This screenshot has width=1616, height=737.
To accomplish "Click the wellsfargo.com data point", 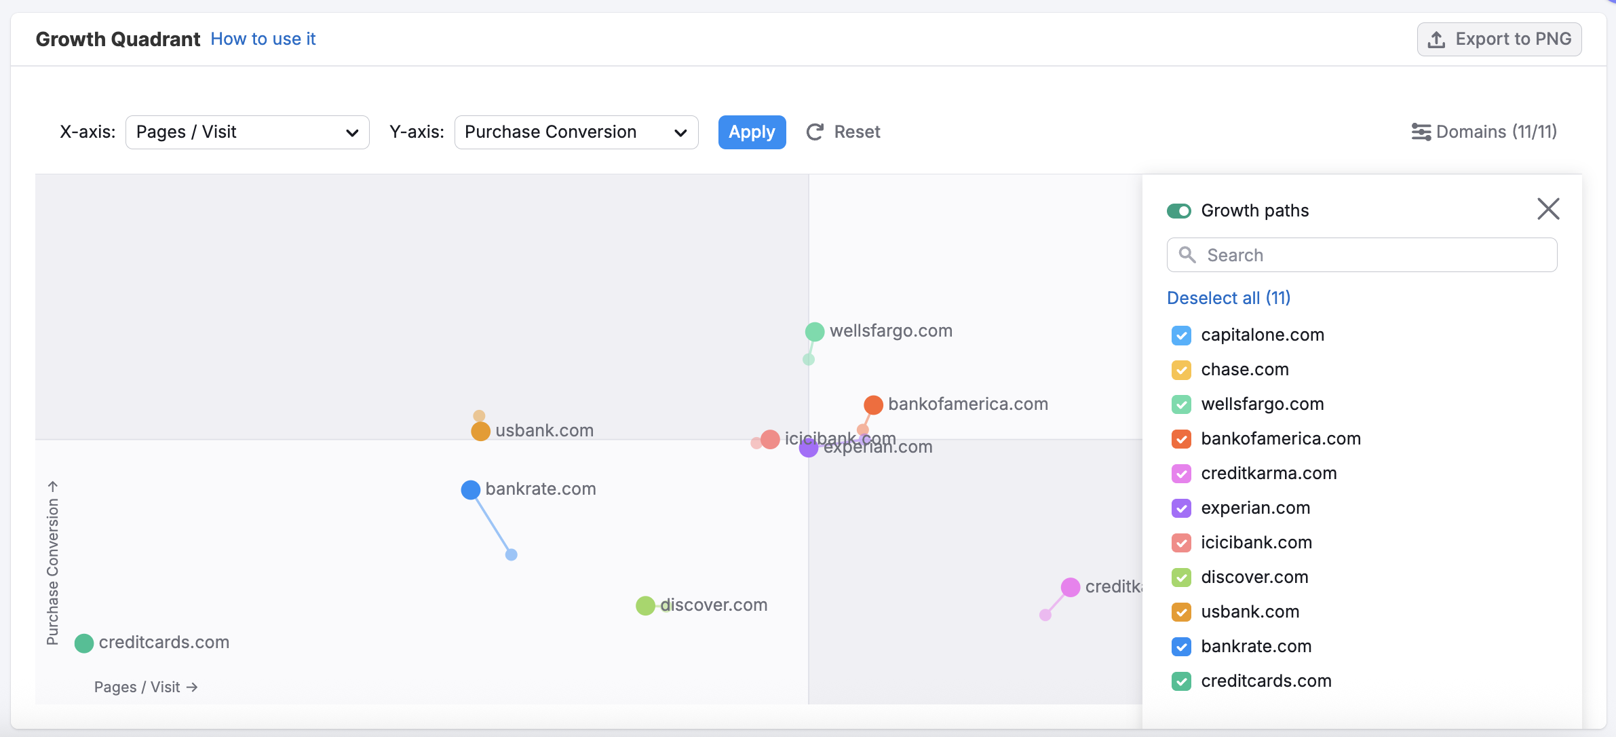I will [815, 332].
